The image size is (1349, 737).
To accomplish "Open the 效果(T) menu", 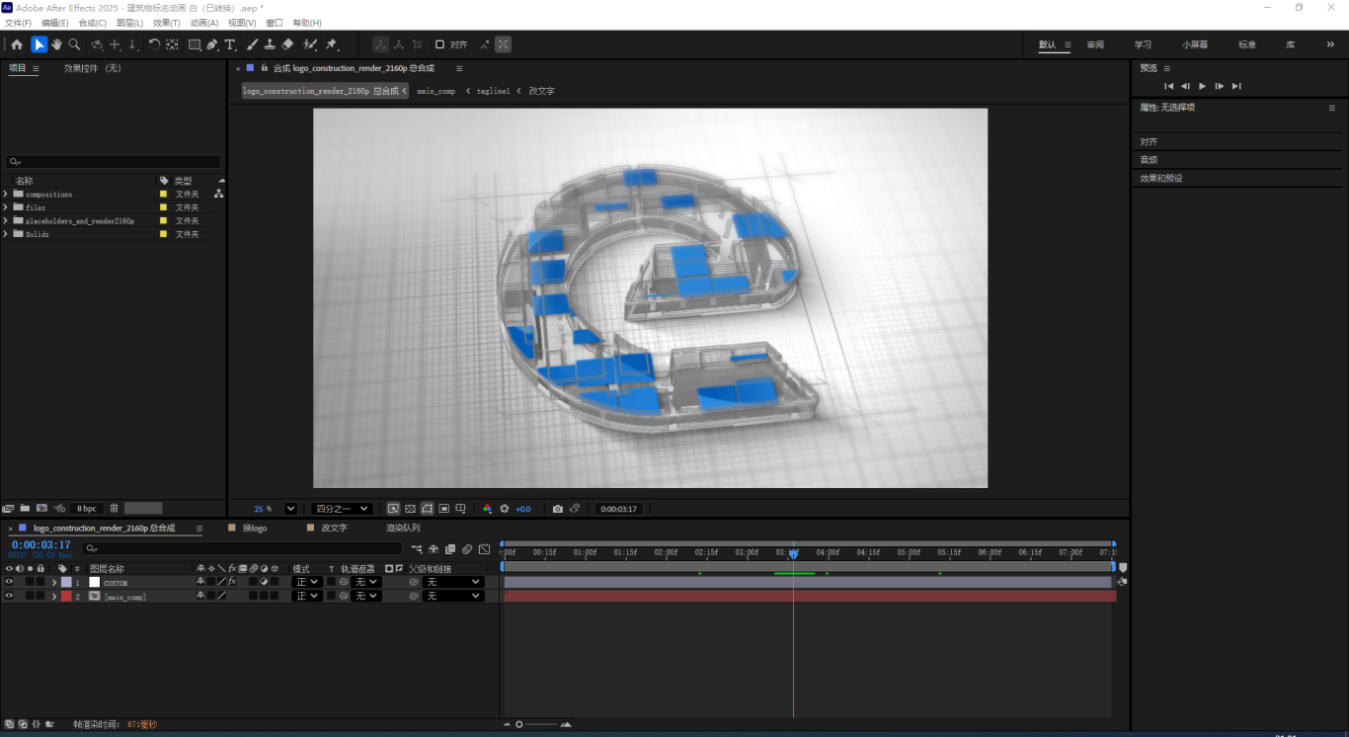I will (x=166, y=23).
